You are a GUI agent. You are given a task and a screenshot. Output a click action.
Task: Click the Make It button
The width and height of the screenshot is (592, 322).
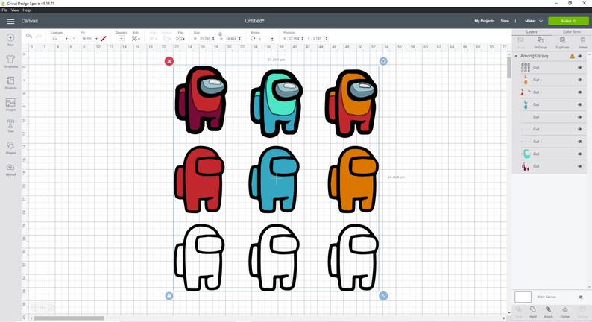pos(568,21)
